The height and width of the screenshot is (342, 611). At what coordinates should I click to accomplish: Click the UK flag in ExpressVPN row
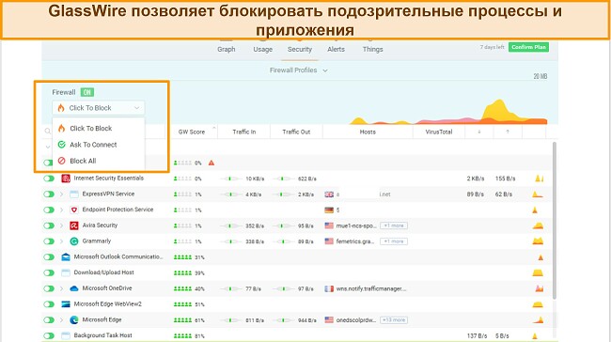tap(329, 194)
